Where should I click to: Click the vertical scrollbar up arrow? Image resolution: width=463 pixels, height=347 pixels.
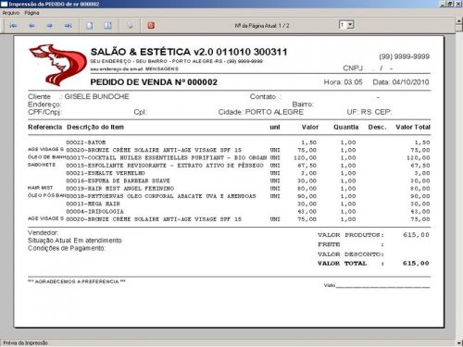459,21
